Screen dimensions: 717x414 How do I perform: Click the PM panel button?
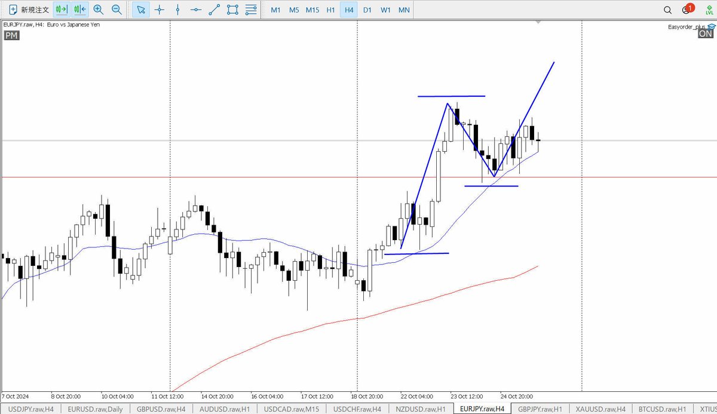point(11,36)
